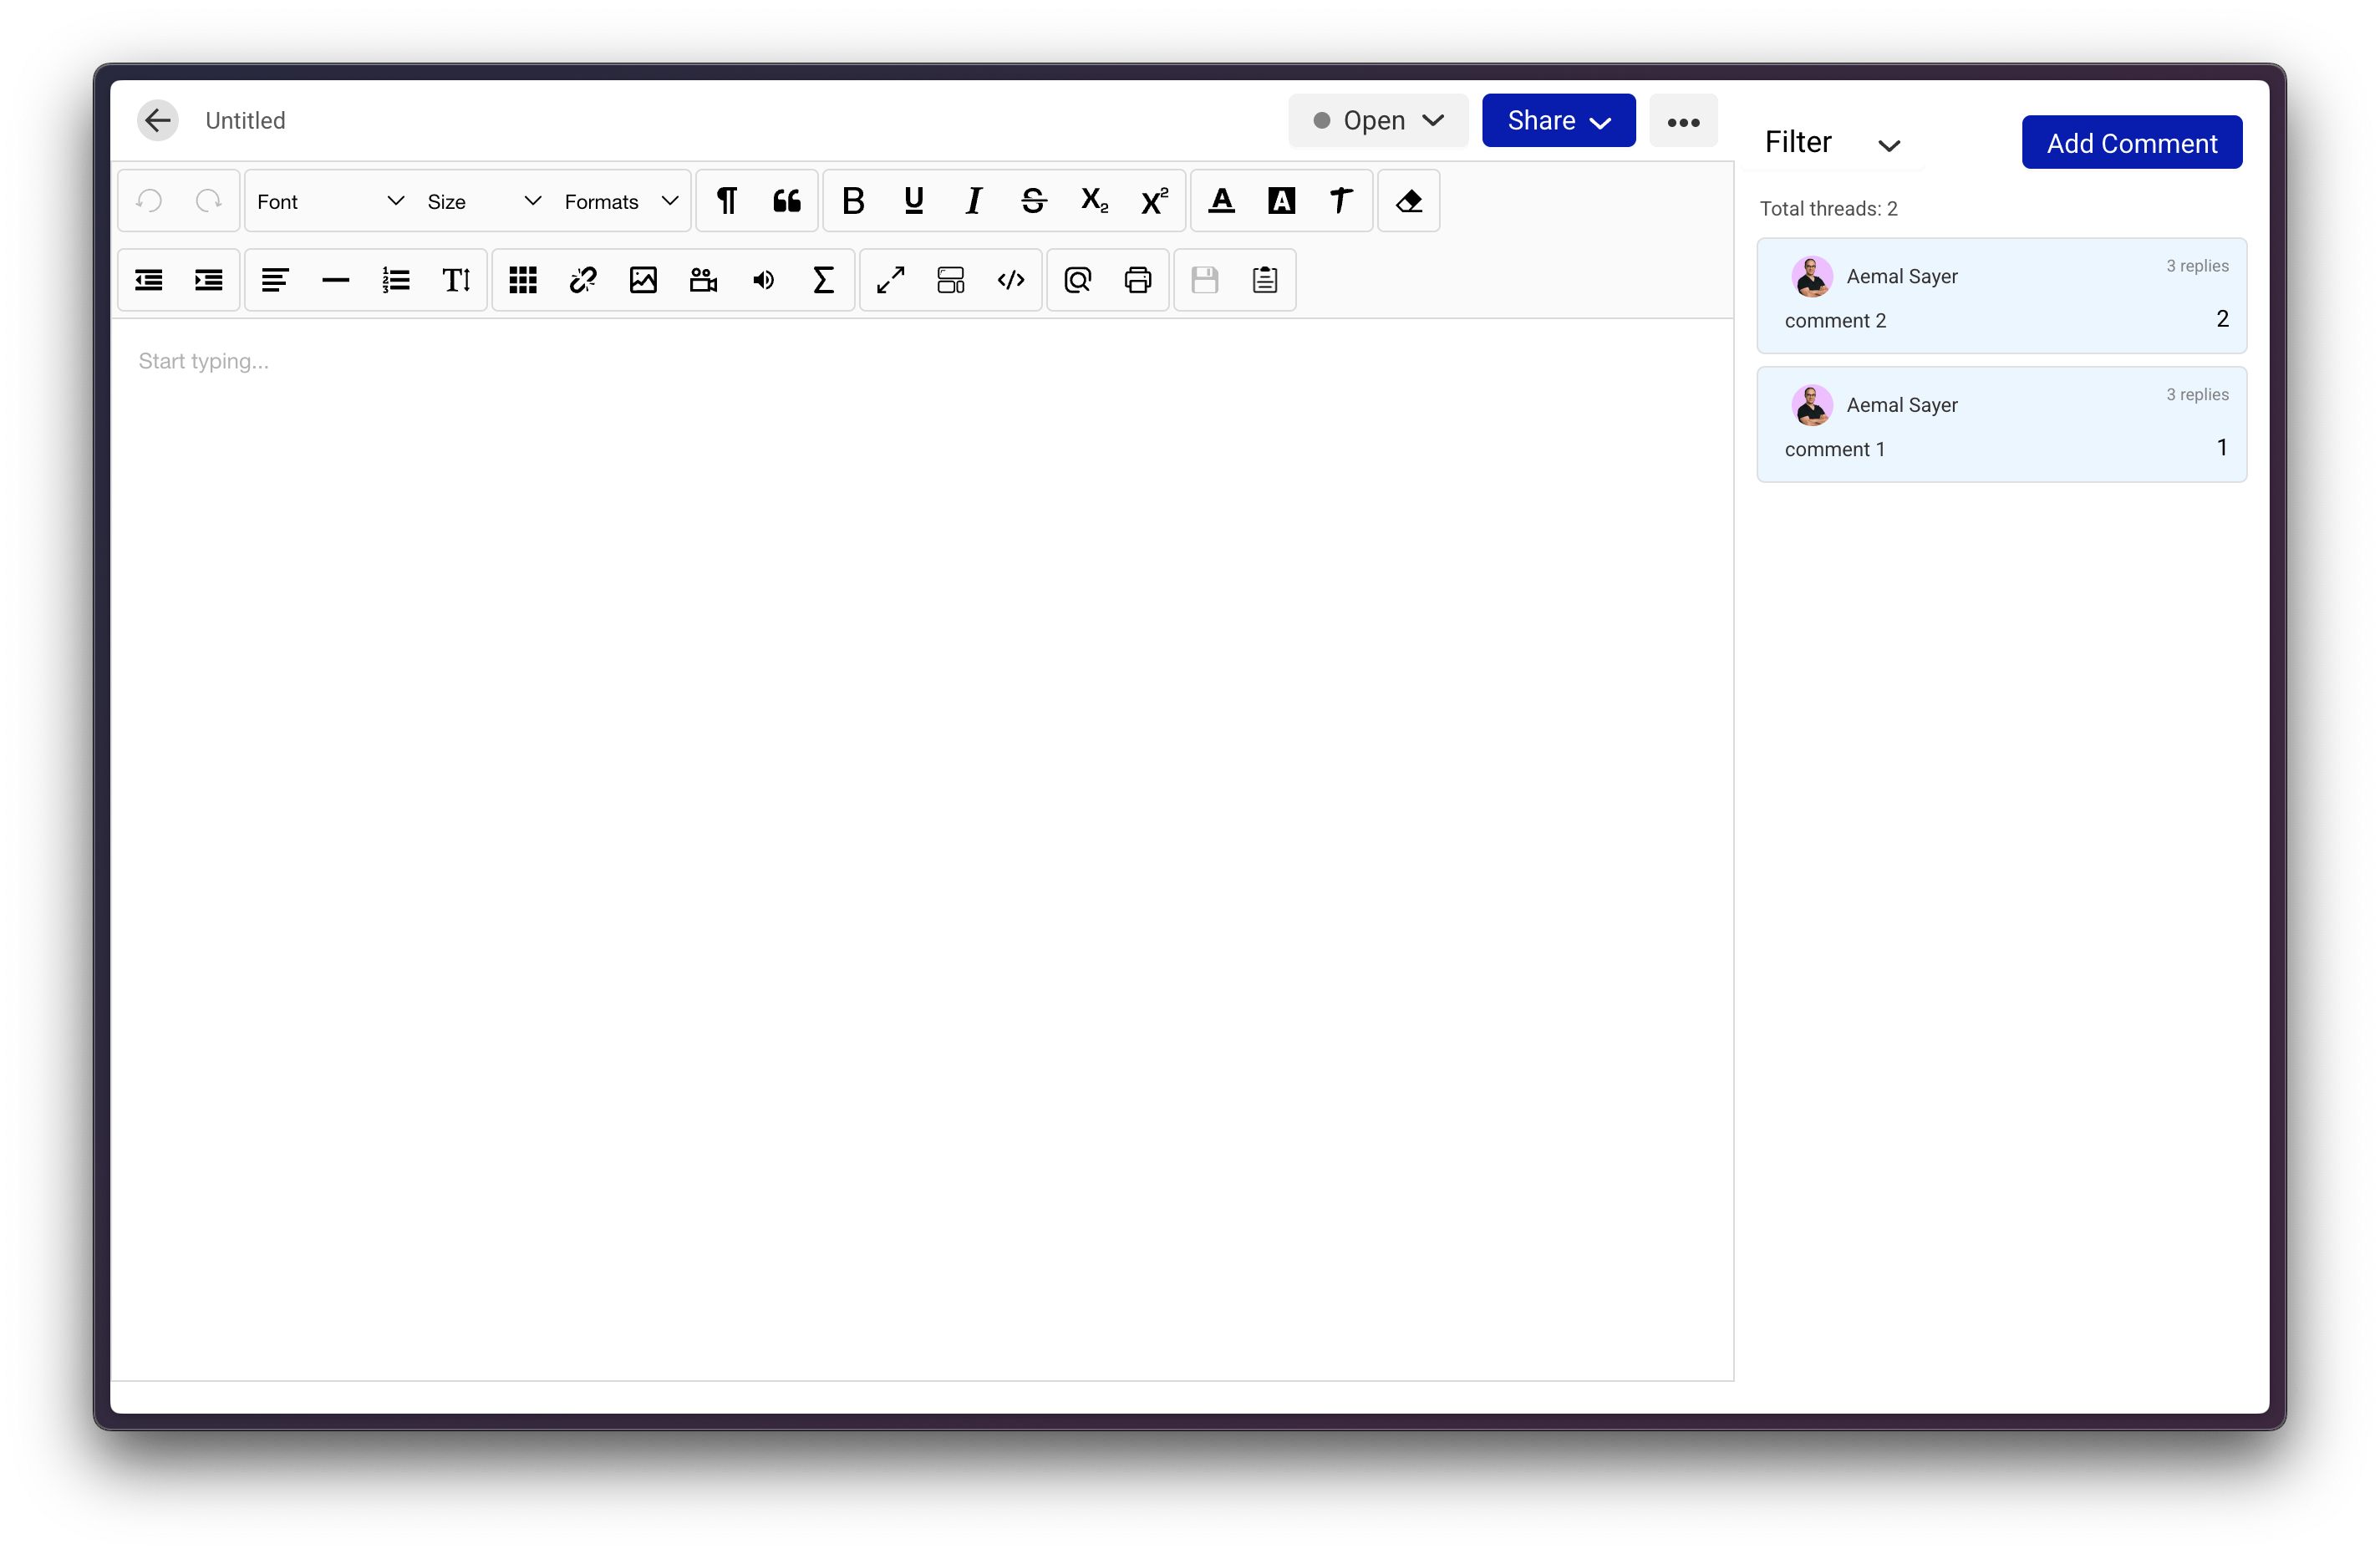Click the redo icon
Screen dimensions: 2380x1554
point(208,202)
